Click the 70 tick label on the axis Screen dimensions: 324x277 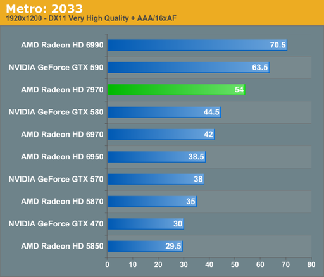click(286, 264)
